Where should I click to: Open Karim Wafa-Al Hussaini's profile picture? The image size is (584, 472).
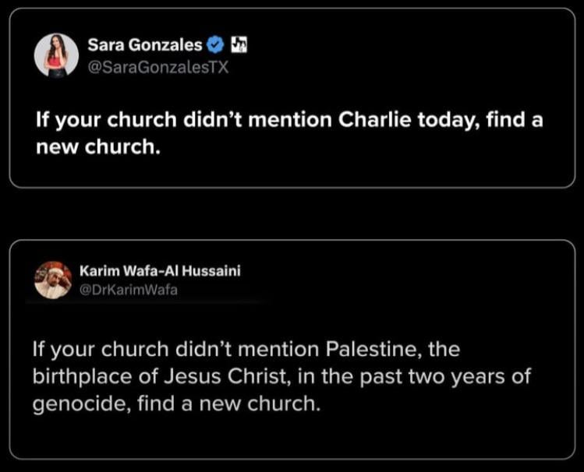pyautogui.click(x=53, y=280)
